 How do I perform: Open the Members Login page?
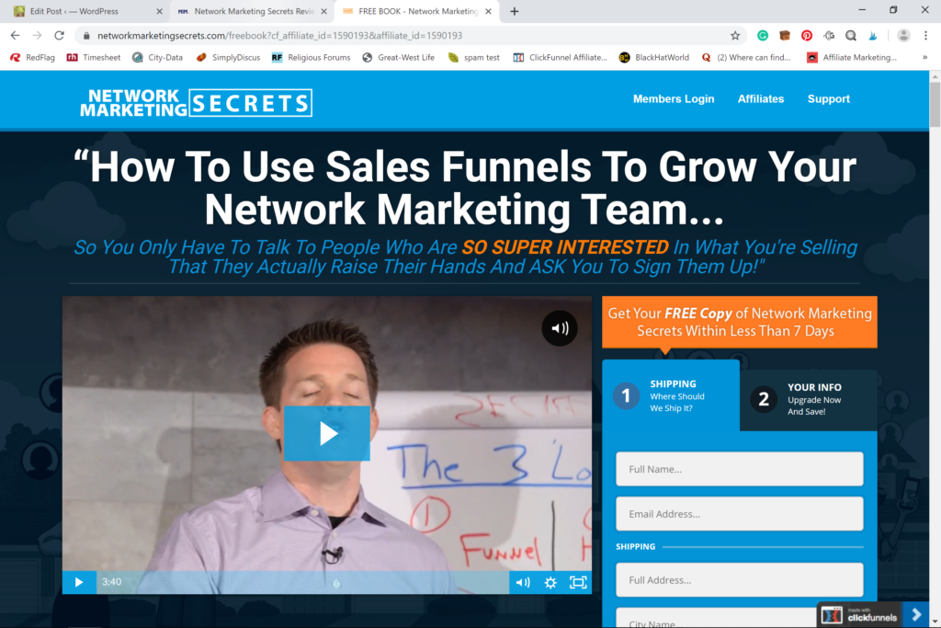674,99
